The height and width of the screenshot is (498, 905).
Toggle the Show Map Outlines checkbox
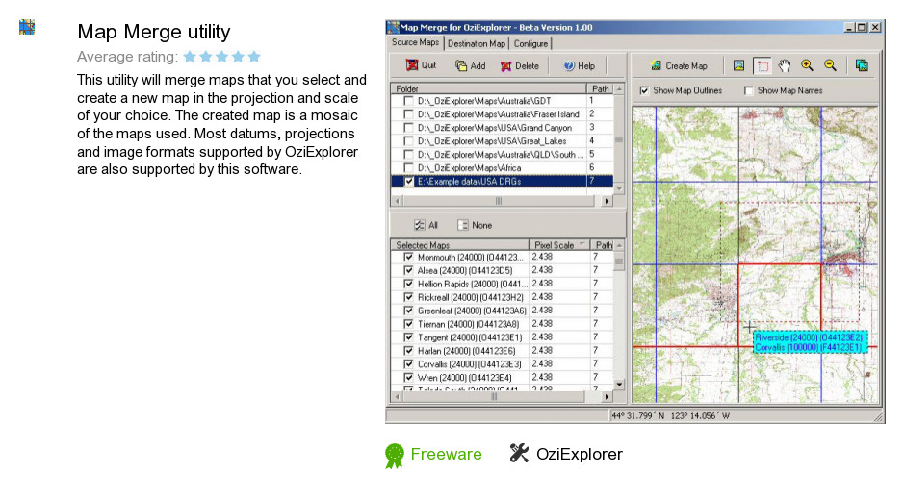(644, 90)
